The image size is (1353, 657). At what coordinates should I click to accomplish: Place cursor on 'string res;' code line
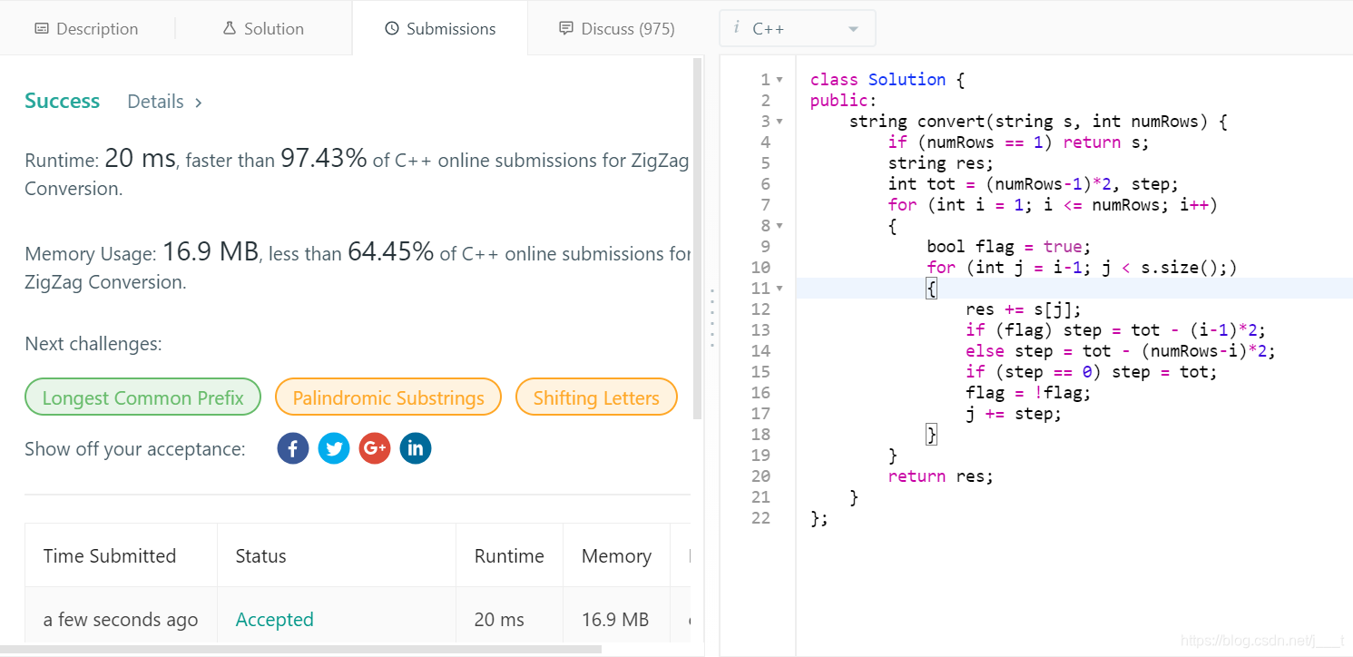click(941, 163)
